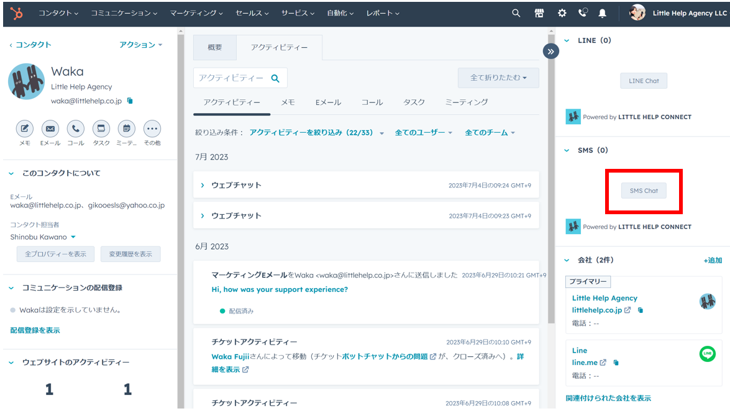Open the notifications bell
Image resolution: width=730 pixels, height=411 pixels.
tap(602, 13)
